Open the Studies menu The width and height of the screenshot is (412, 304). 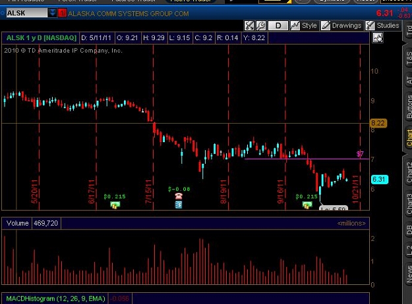click(x=388, y=26)
